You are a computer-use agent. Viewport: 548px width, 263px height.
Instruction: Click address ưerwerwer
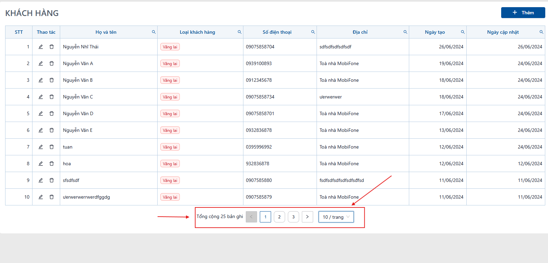pyautogui.click(x=331, y=97)
